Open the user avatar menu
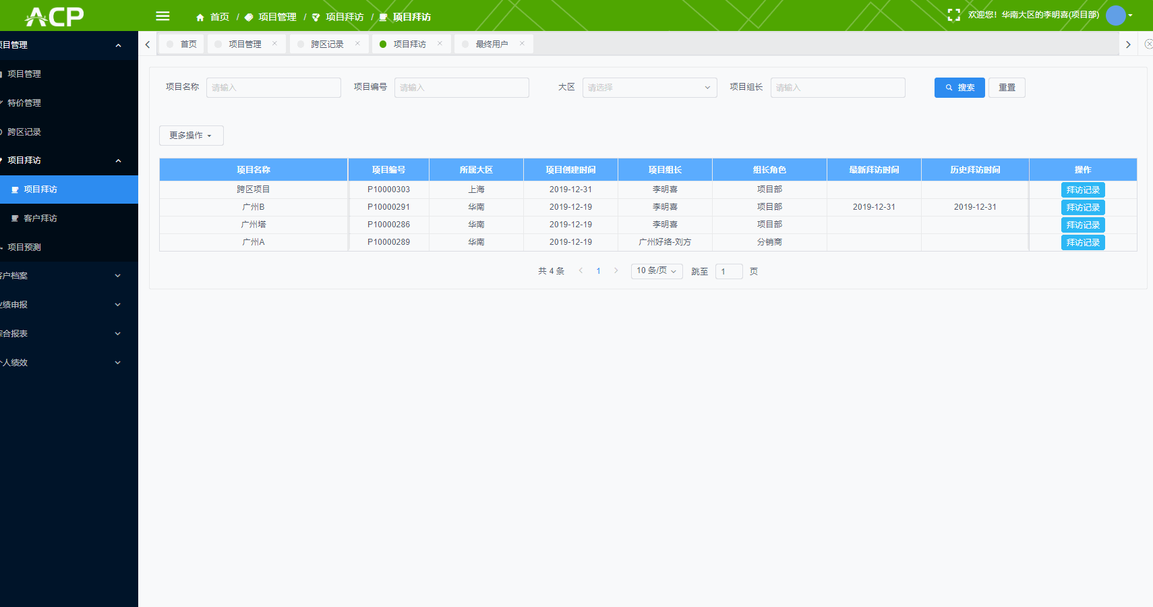This screenshot has width=1153, height=607. click(1116, 15)
